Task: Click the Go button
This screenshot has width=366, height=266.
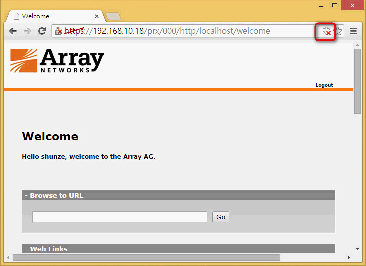Action: coord(221,217)
